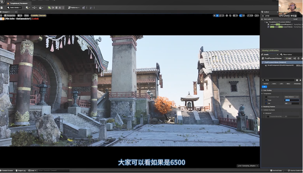Click the Scalability: Cinematic warning button
This screenshot has height=173, width=303.
tap(38, 15)
